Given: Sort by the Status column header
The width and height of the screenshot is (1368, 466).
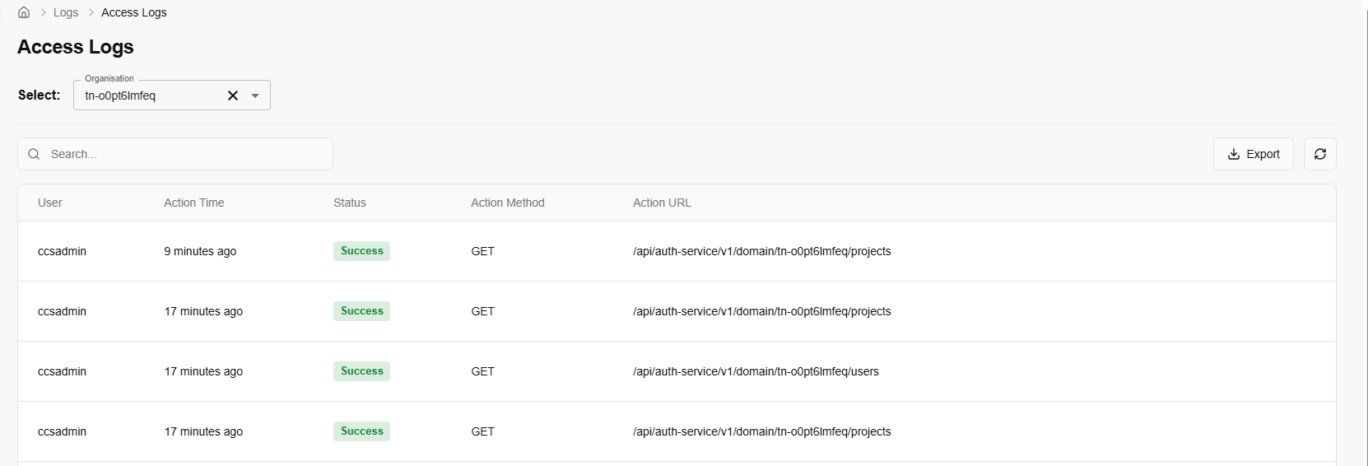Looking at the screenshot, I should tap(350, 203).
